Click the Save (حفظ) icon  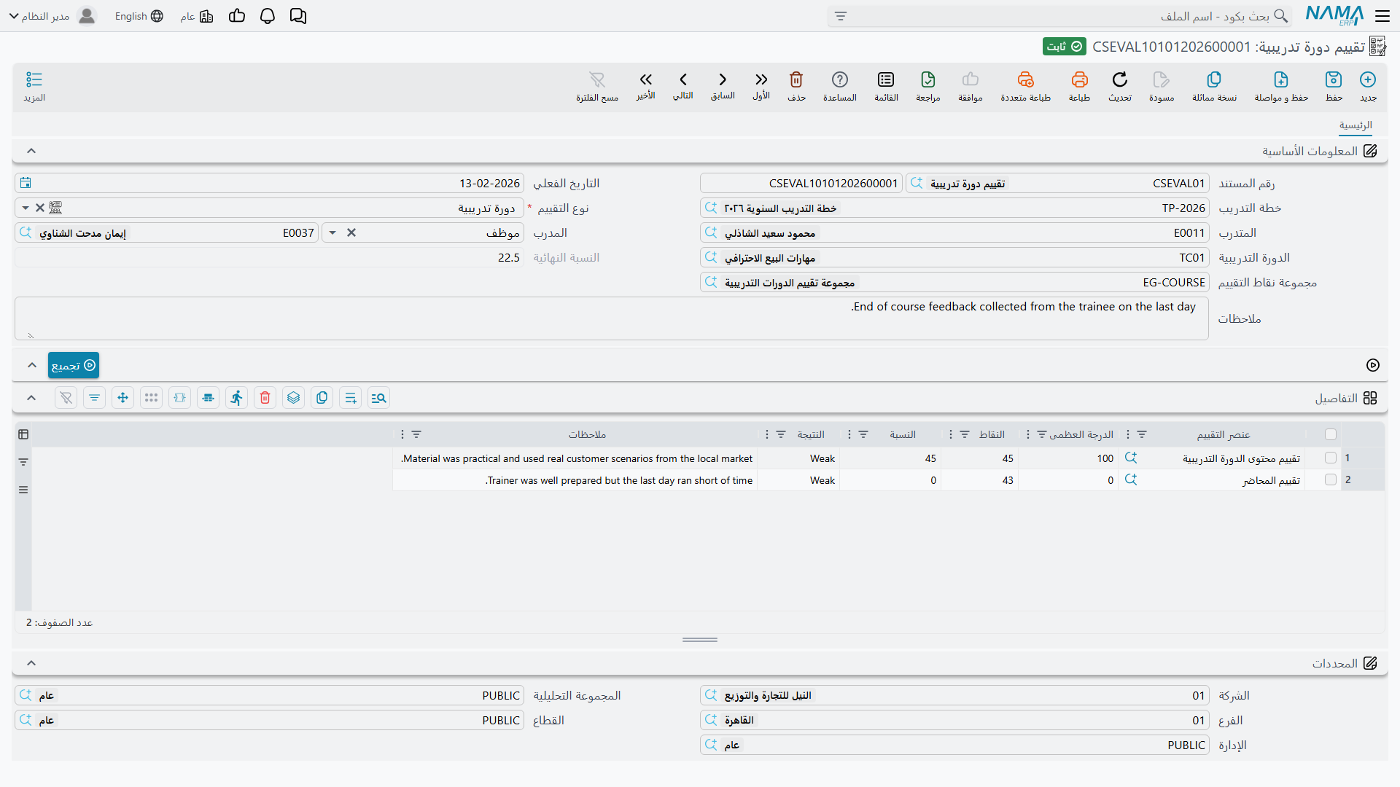pyautogui.click(x=1334, y=79)
